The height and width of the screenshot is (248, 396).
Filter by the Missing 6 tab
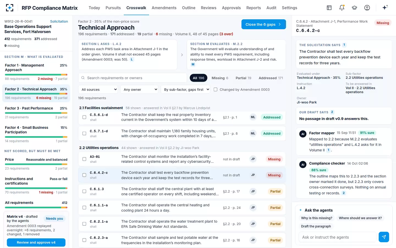tap(220, 78)
